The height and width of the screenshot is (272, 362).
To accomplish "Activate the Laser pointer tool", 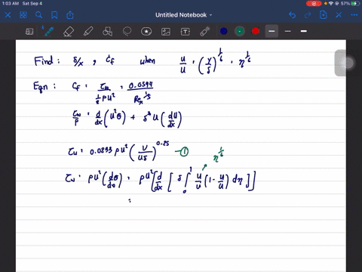I will click(205, 32).
